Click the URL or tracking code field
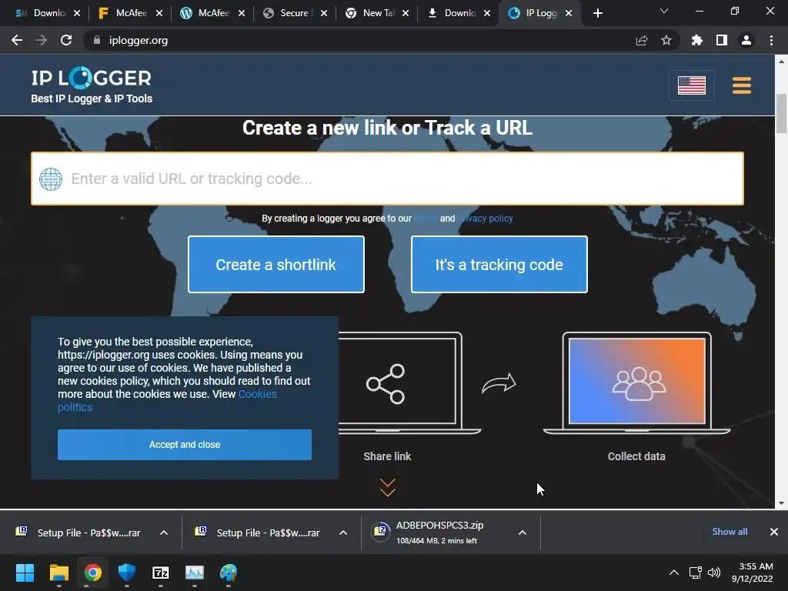Viewport: 788px width, 591px height. pyautogui.click(x=388, y=179)
